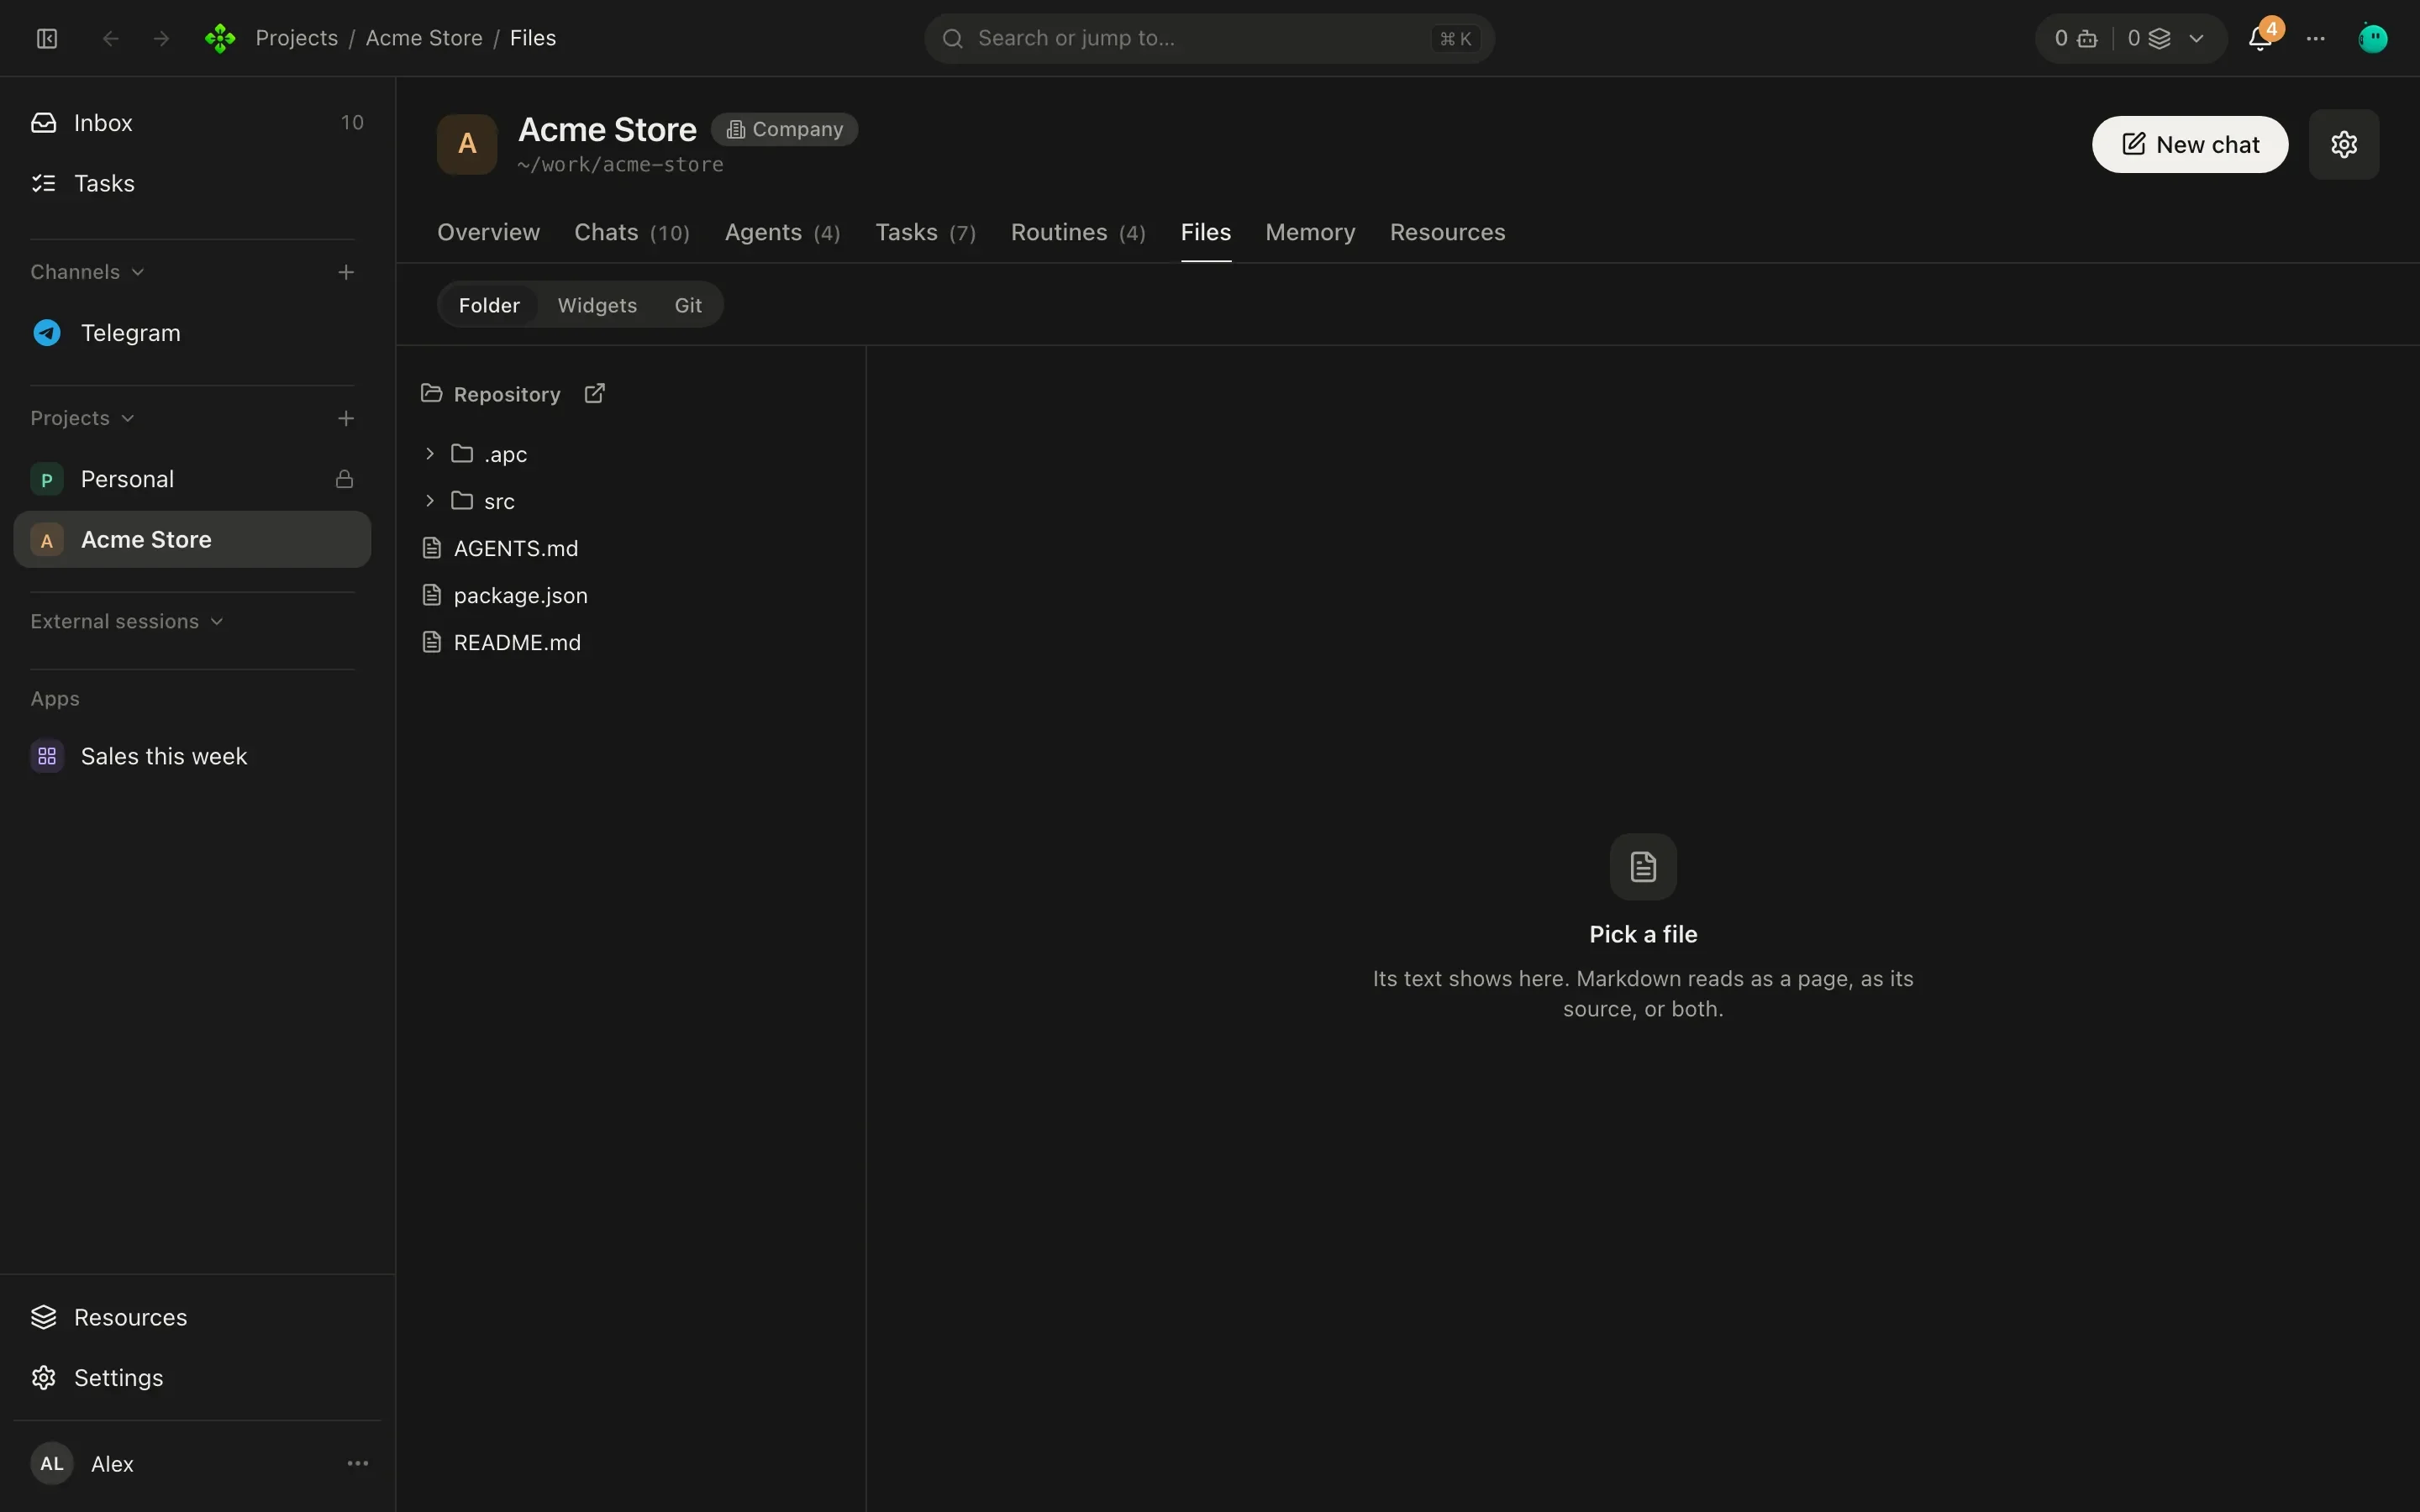Toggle the sidebar panel icon

47,38
